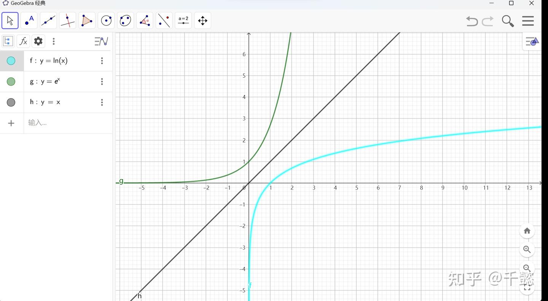Screen dimensions: 548x301
Task: Open options menu for f: y = ln(x)
Action: tap(102, 61)
